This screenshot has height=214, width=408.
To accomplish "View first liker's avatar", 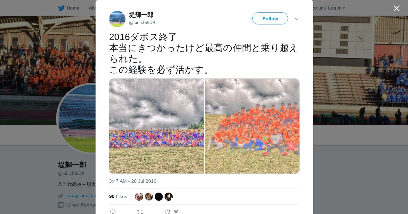I will pos(139,197).
